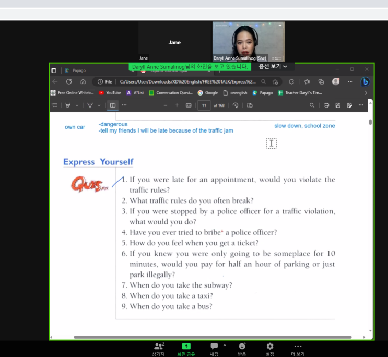Click the Bing sidebar icon
The width and height of the screenshot is (388, 357).
tap(365, 81)
